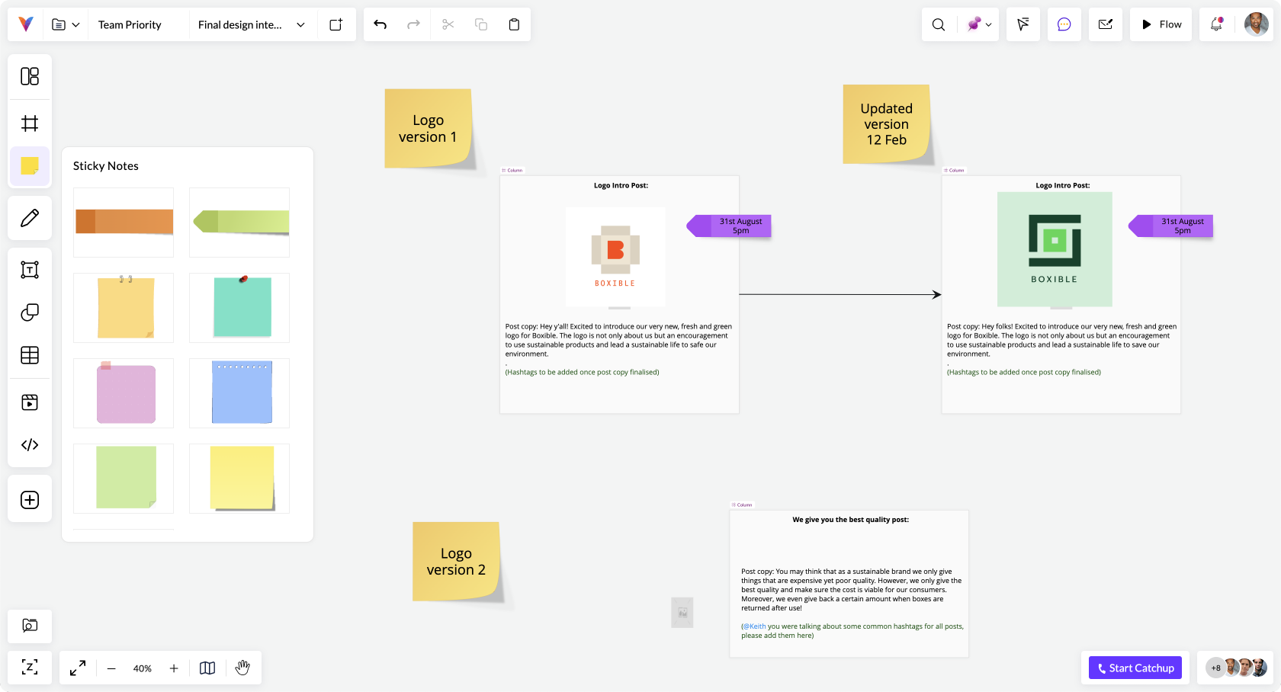Open the notifications bell
Viewport: 1281px width, 692px height.
1216,24
